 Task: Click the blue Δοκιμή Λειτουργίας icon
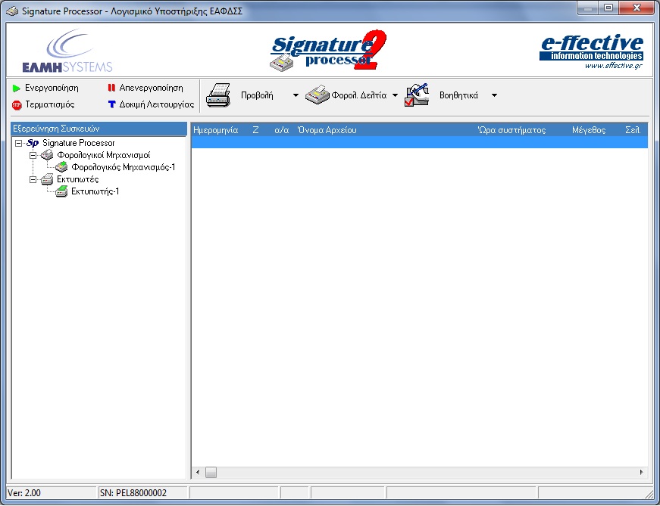coord(111,104)
